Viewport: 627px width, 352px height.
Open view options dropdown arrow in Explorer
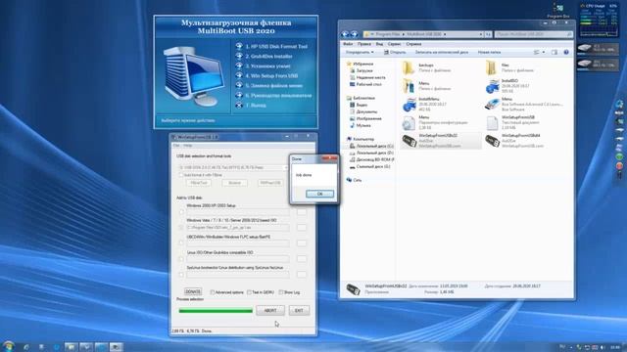[x=544, y=52]
